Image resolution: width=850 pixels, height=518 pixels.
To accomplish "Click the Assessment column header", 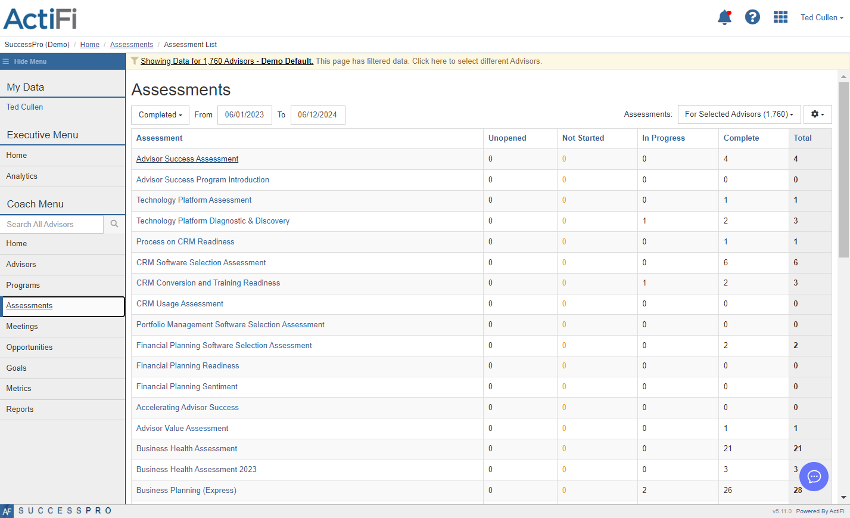I will point(160,138).
